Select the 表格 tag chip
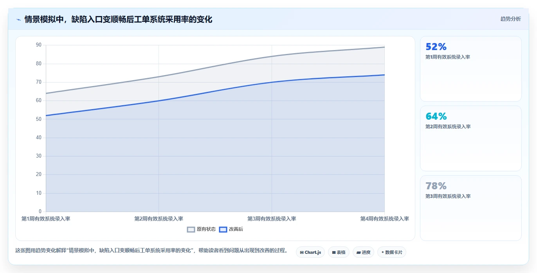This screenshot has height=273, width=537. pyautogui.click(x=339, y=252)
